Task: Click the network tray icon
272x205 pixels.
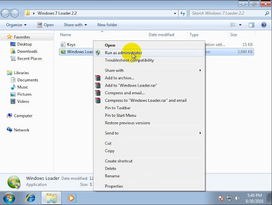Action: tap(229, 198)
